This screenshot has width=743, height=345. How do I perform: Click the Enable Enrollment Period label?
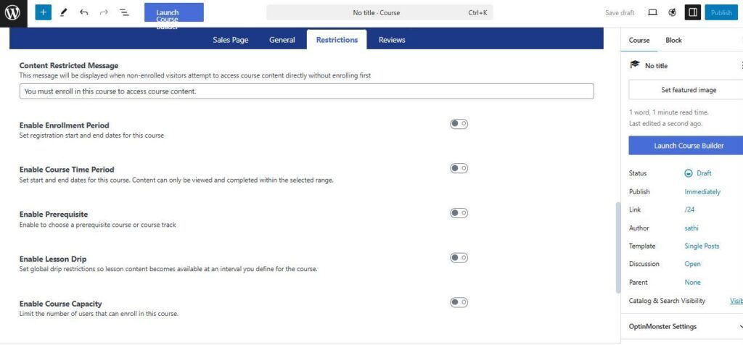[65, 125]
